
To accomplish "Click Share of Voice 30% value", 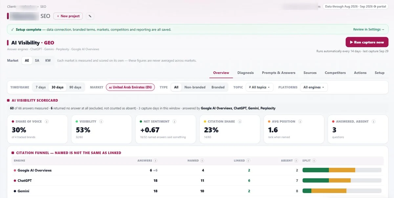I will [19, 130].
